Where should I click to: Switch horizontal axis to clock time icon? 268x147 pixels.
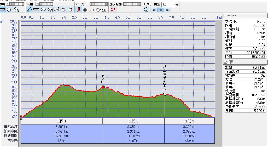pos(9,10)
